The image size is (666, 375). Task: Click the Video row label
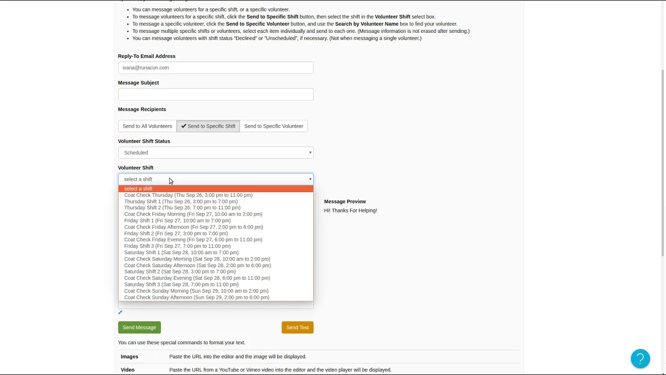pyautogui.click(x=127, y=370)
